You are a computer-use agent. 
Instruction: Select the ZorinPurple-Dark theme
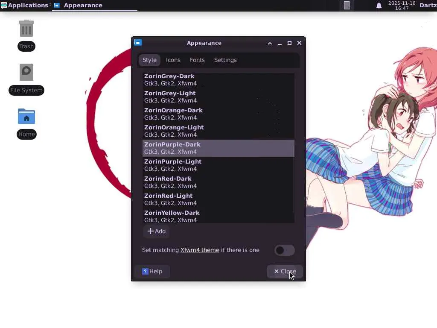pos(218,148)
